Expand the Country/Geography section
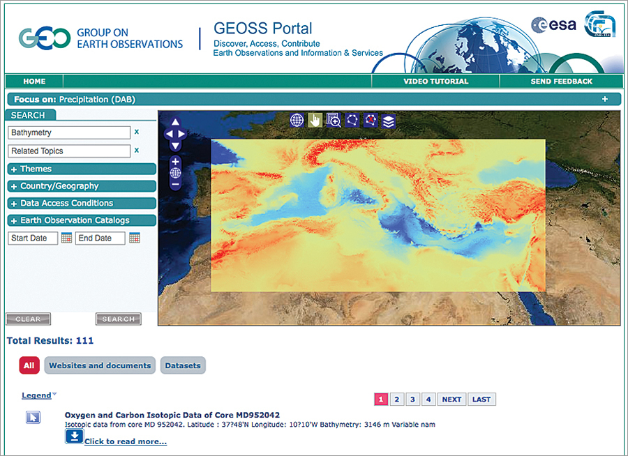This screenshot has height=456, width=628. [x=82, y=185]
